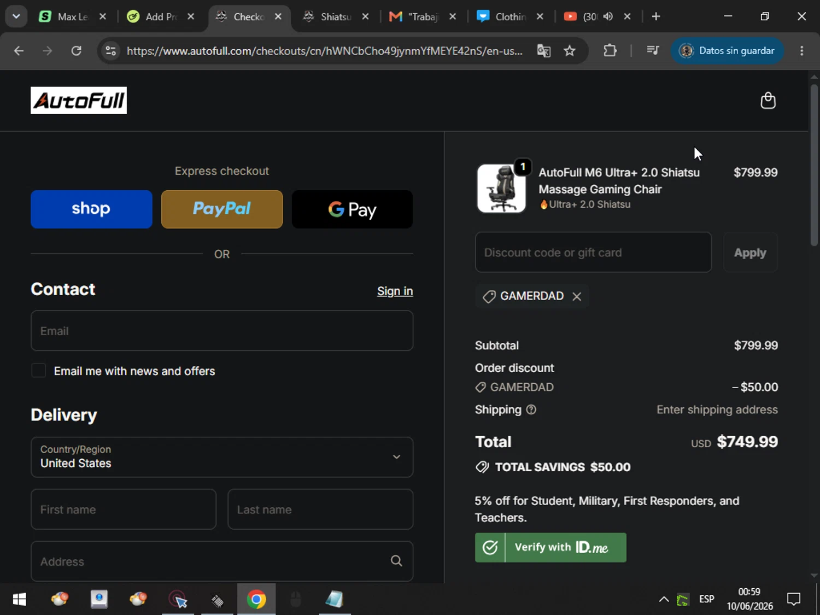The width and height of the screenshot is (820, 615).
Task: Click the TOTAL SAVINGS $50.00 text
Action: (x=563, y=467)
